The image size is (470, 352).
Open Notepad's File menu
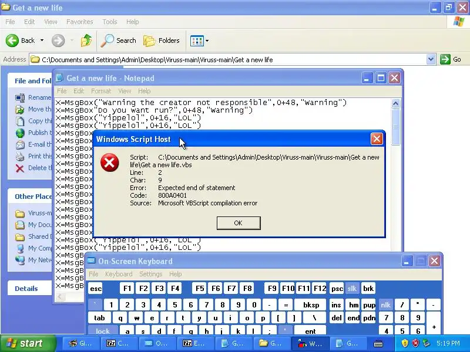(x=62, y=91)
